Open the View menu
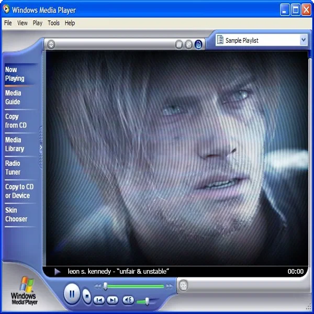This screenshot has width=314, height=314. 22,23
